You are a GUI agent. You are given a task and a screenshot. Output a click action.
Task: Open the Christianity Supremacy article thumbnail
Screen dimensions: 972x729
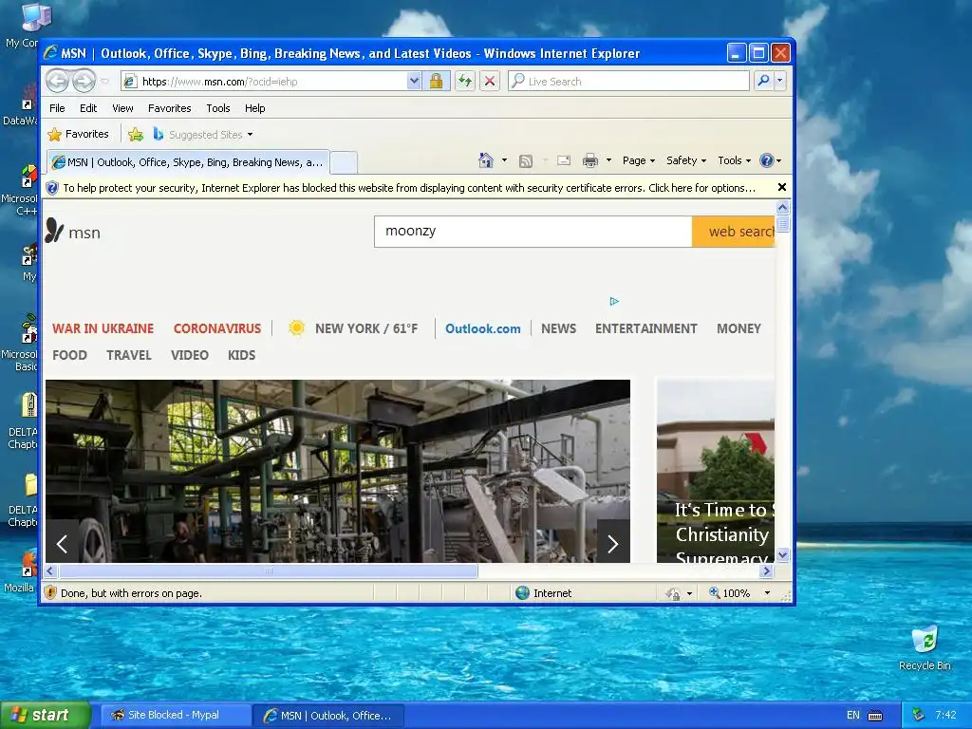[x=716, y=471]
